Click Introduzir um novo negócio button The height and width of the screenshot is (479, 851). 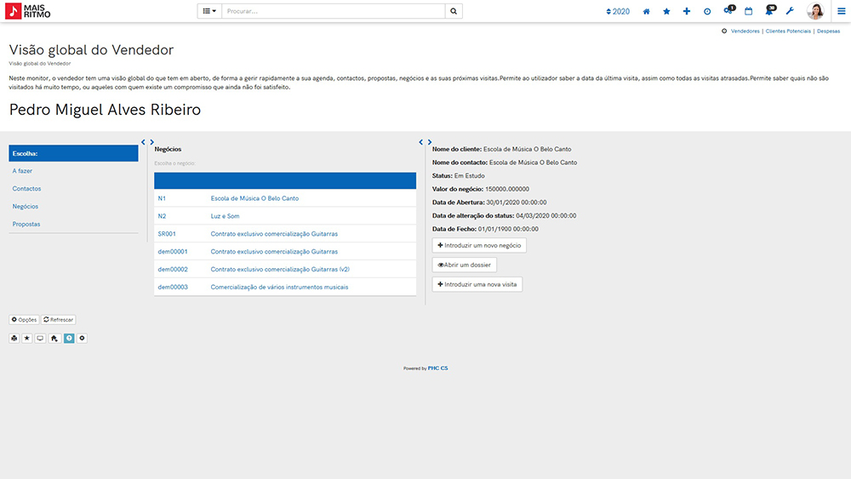(x=479, y=245)
